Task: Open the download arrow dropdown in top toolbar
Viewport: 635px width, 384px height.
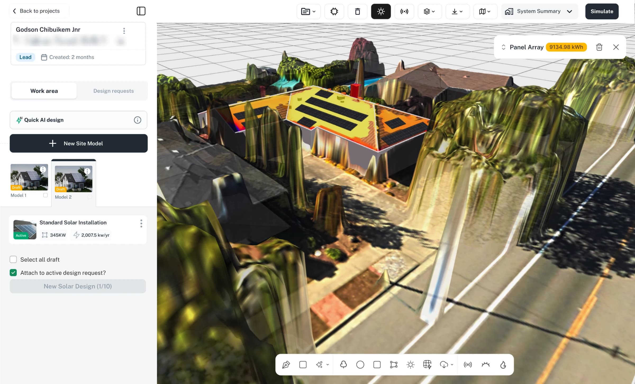Action: click(457, 11)
